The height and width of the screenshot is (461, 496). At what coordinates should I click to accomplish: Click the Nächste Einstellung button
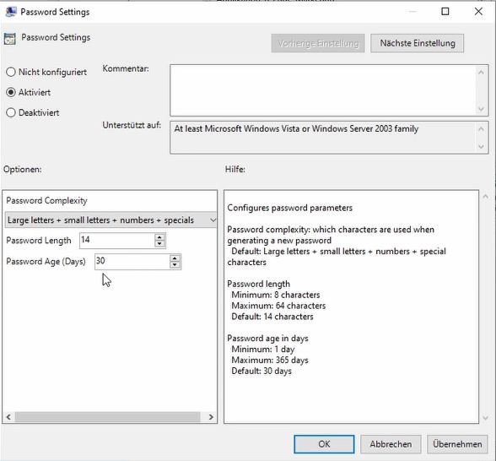click(418, 43)
